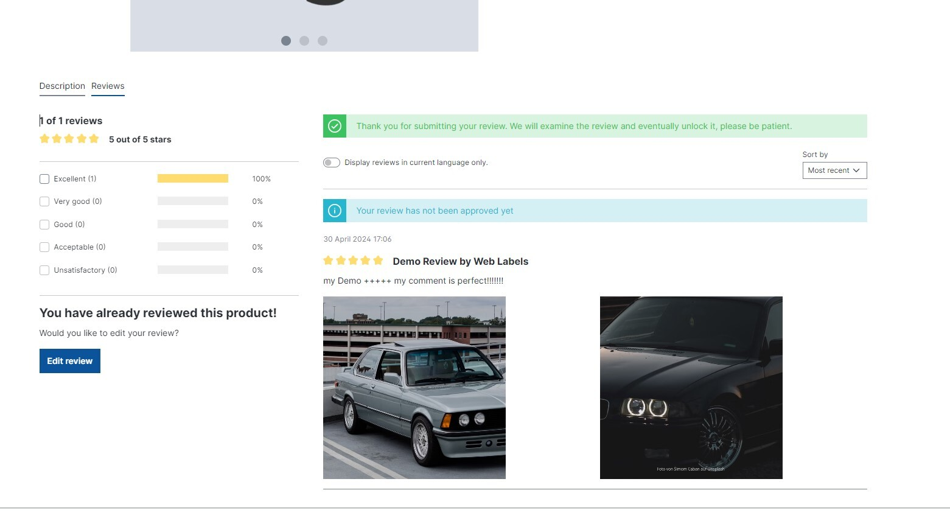The height and width of the screenshot is (518, 950).
Task: Check the Unsatisfactory filter checkbox
Action: (x=44, y=270)
